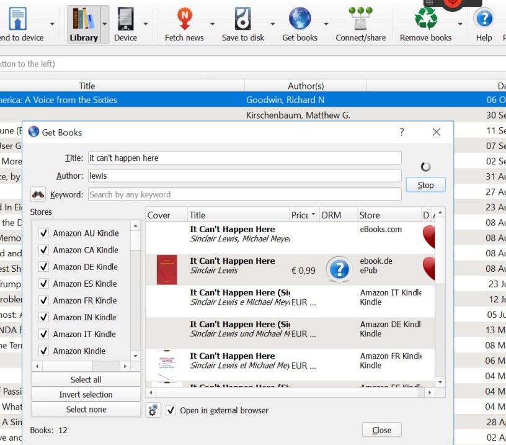506x445 pixels.
Task: Click the gear icon near external browser option
Action: click(x=153, y=410)
